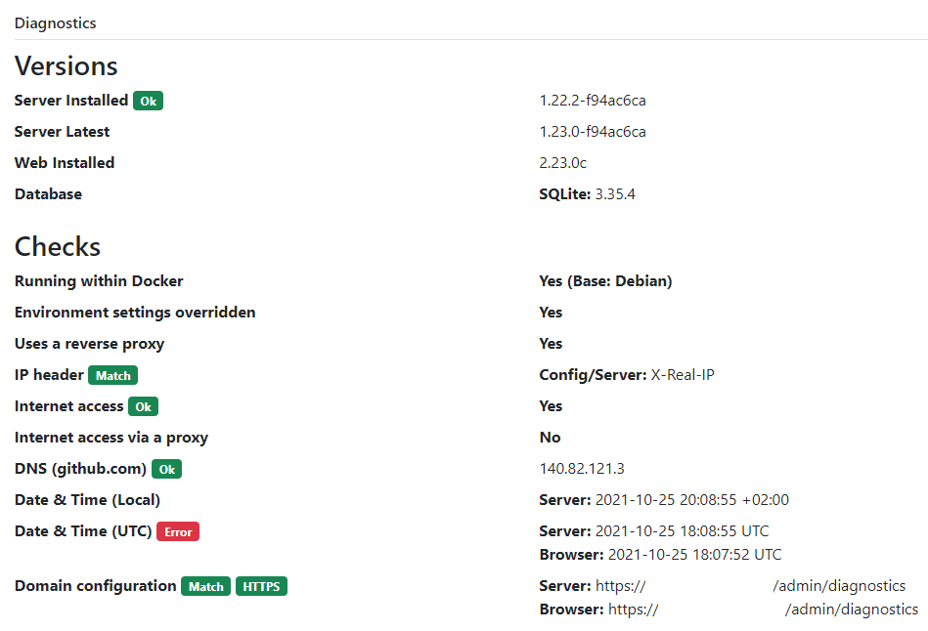Screen dimensions: 928x631
Task: Expand the Versions section heading
Action: pyautogui.click(x=66, y=65)
